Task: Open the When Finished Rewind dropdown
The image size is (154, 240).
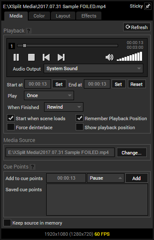Action: 64,107
